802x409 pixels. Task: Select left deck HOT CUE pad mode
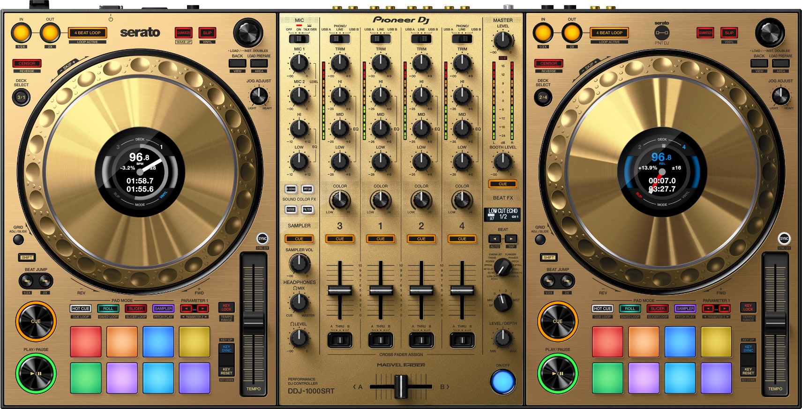[x=81, y=308]
